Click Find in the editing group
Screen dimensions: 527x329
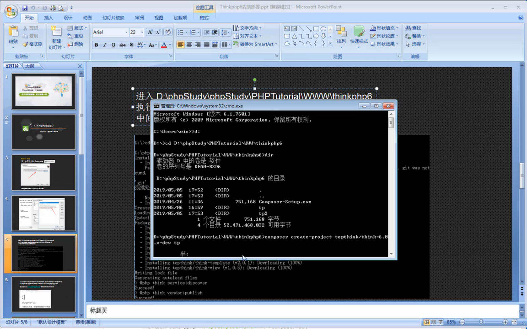point(413,28)
